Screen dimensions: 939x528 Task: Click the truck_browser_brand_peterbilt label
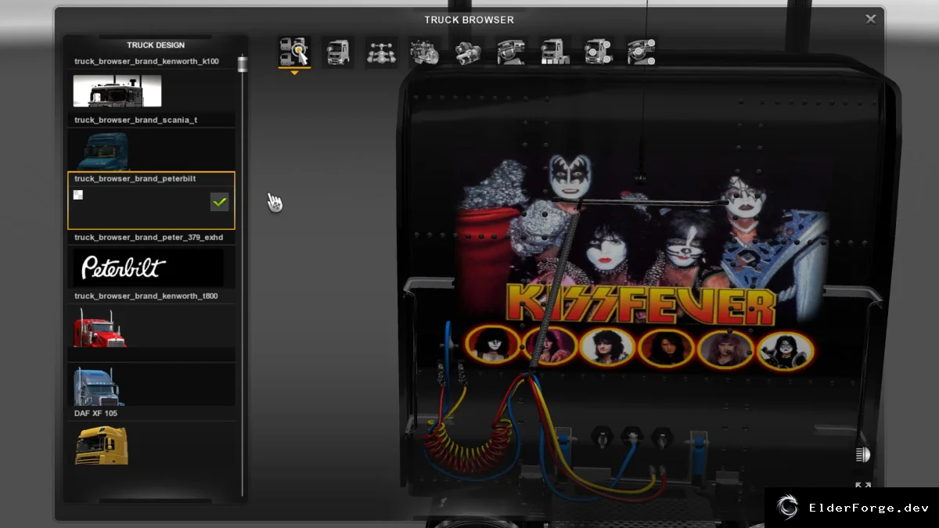pos(135,178)
